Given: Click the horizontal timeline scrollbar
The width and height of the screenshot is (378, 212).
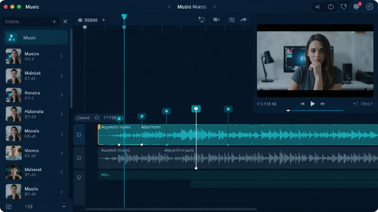Looking at the screenshot, I should click(171, 209).
